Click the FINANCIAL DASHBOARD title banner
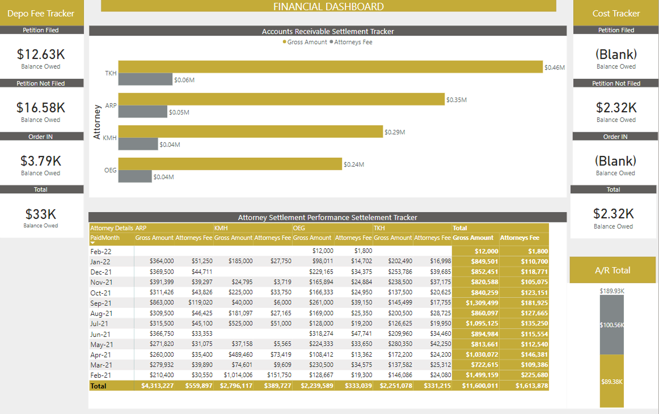Viewport: 659px width, 414px height. click(x=329, y=6)
